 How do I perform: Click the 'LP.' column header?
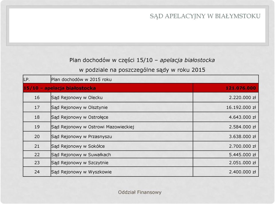[26, 80]
